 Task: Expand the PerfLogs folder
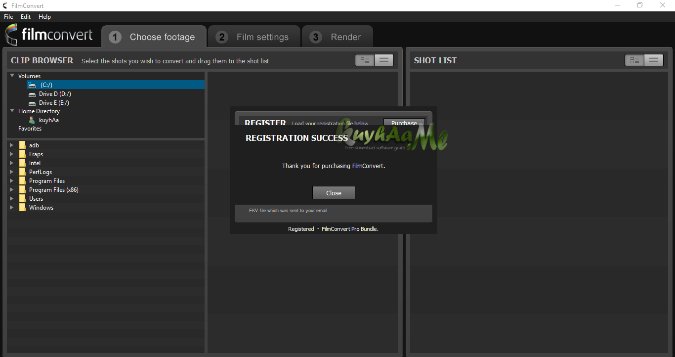12,172
